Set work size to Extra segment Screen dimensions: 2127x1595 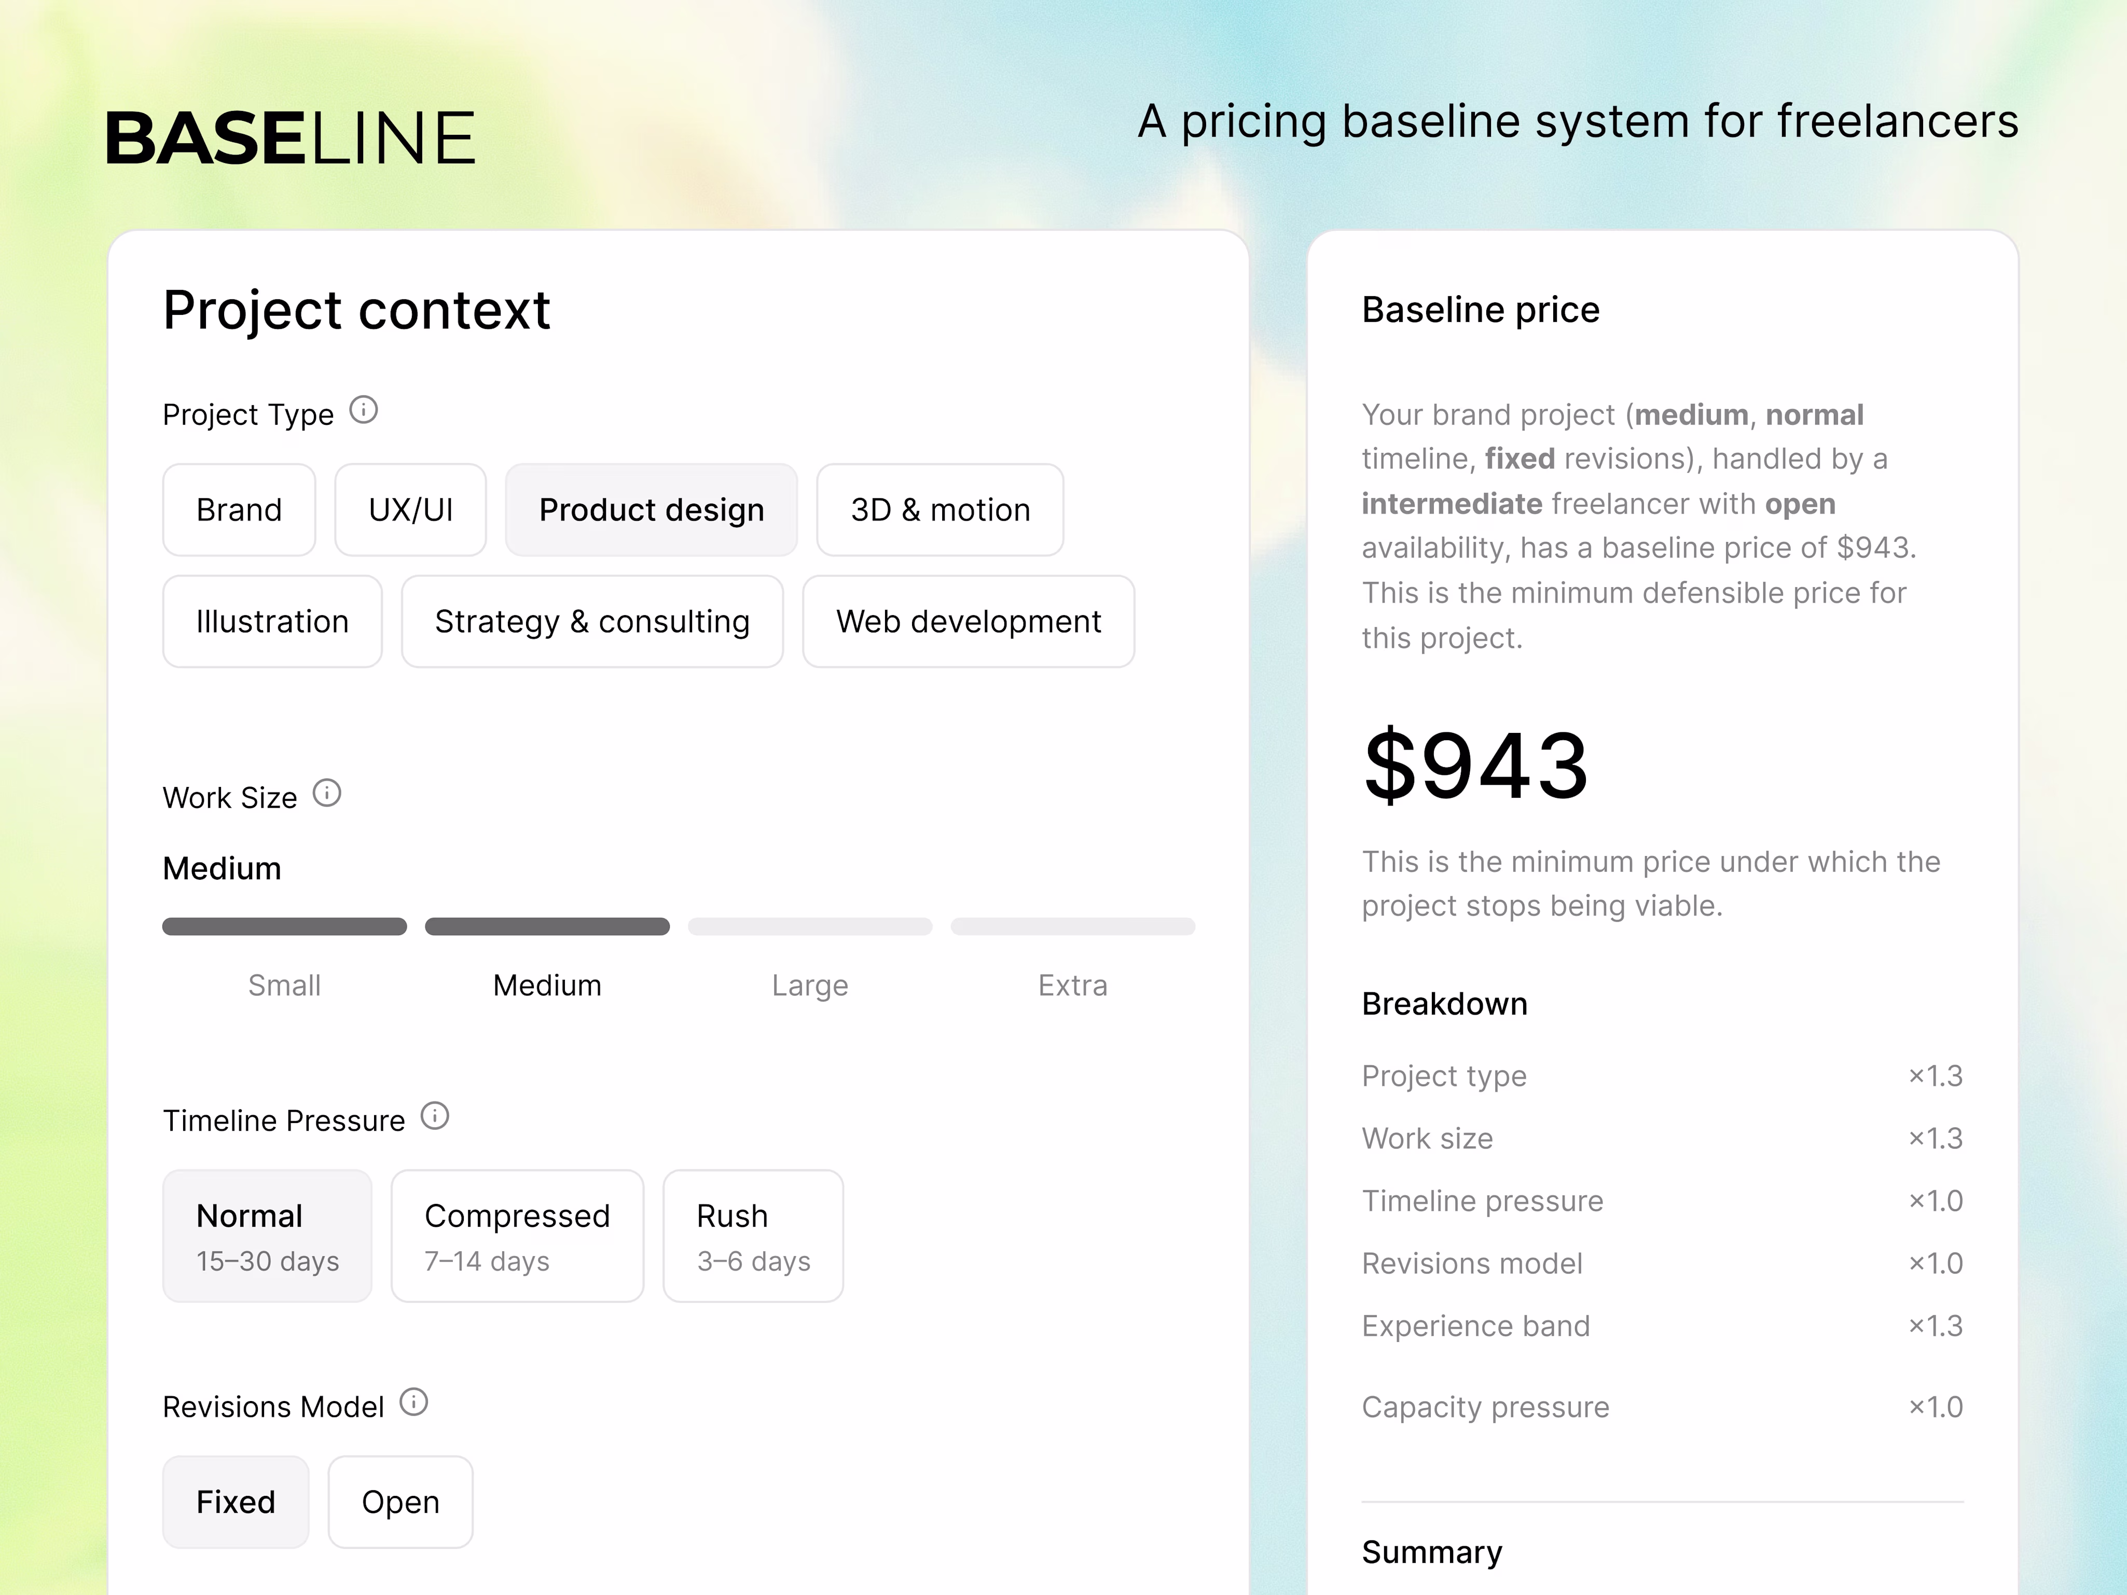(x=1072, y=927)
